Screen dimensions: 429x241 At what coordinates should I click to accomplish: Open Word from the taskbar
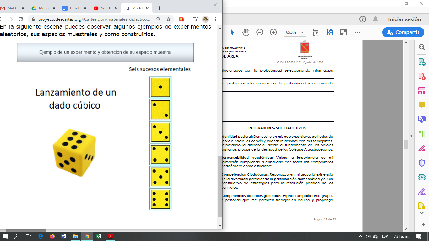[x=64, y=236]
